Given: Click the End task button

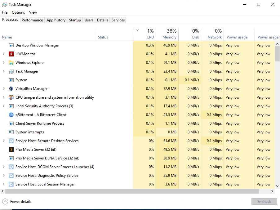Looking at the screenshot, I should (264, 202).
